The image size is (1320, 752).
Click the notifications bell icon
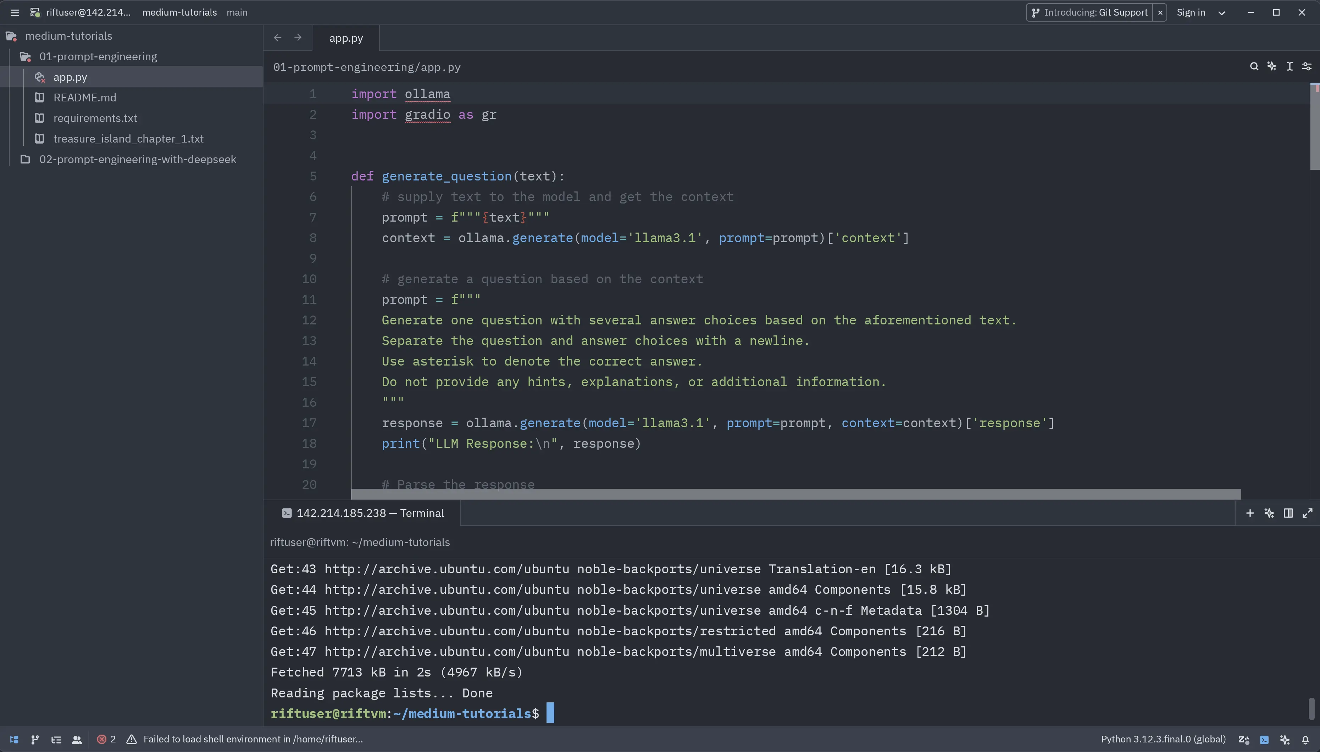1305,740
